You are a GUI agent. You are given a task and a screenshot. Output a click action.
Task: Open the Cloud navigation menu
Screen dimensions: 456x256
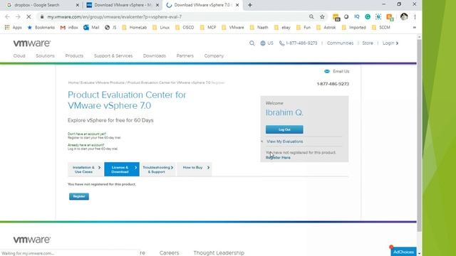19,55
